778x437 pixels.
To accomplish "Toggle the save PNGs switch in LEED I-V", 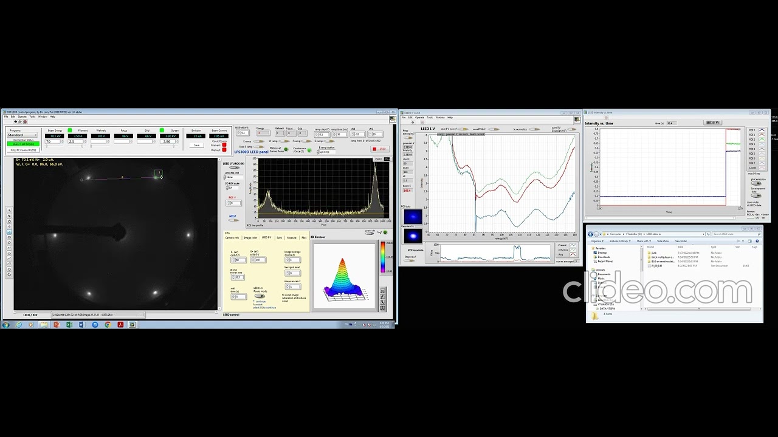I will [x=495, y=129].
